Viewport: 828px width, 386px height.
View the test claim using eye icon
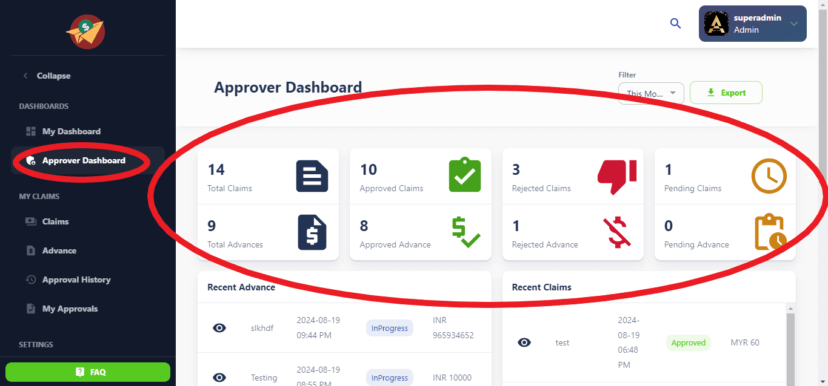click(524, 342)
